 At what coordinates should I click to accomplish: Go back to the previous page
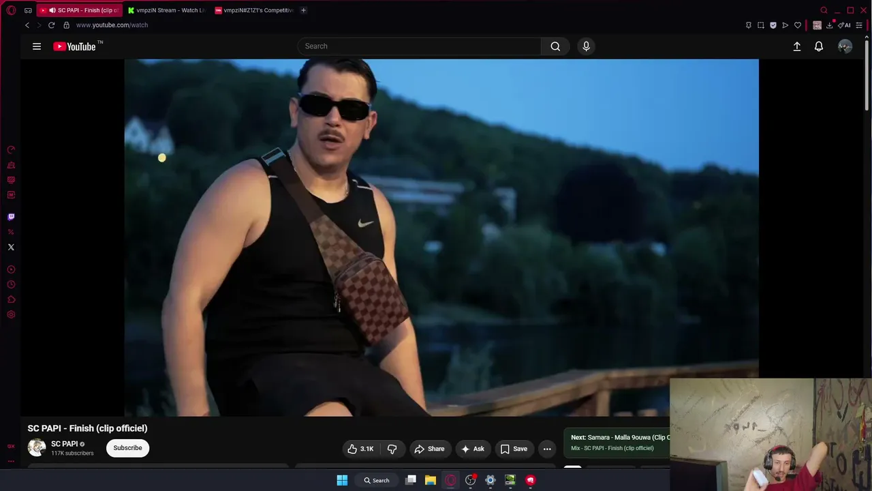click(x=27, y=25)
